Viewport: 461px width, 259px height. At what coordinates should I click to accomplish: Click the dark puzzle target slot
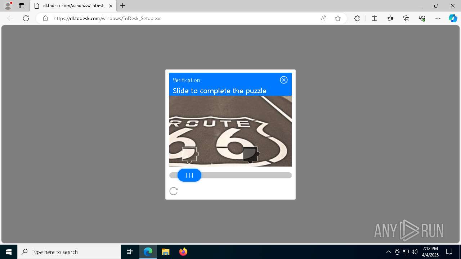251,154
